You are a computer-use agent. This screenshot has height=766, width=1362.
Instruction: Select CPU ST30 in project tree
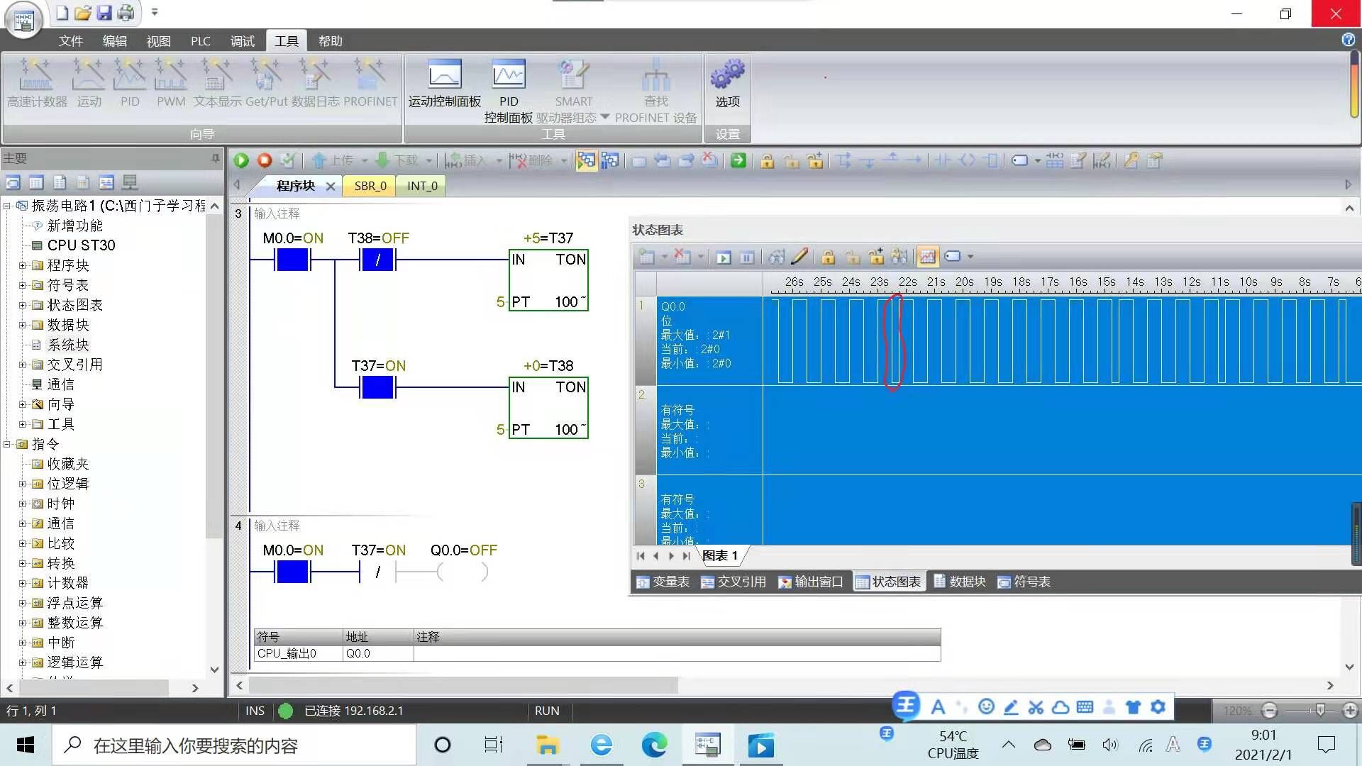point(81,245)
